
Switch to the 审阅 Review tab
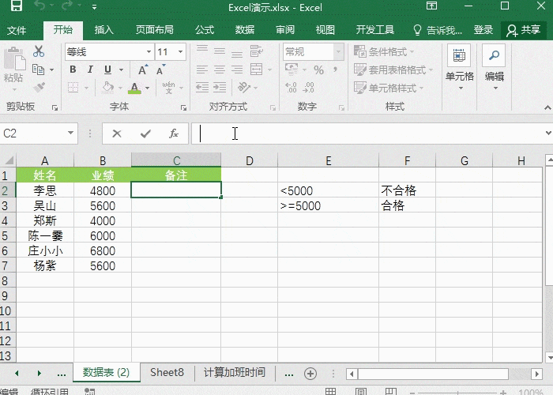pyautogui.click(x=285, y=30)
